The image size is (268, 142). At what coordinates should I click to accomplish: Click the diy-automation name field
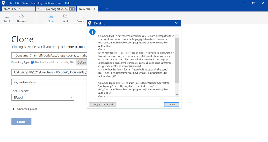click(49, 82)
